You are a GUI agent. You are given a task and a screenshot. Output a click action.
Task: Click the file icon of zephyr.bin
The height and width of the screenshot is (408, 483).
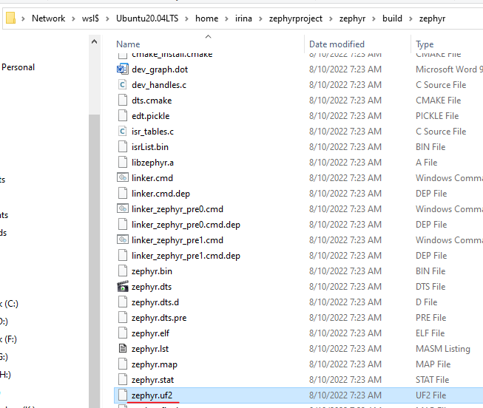[x=123, y=271]
